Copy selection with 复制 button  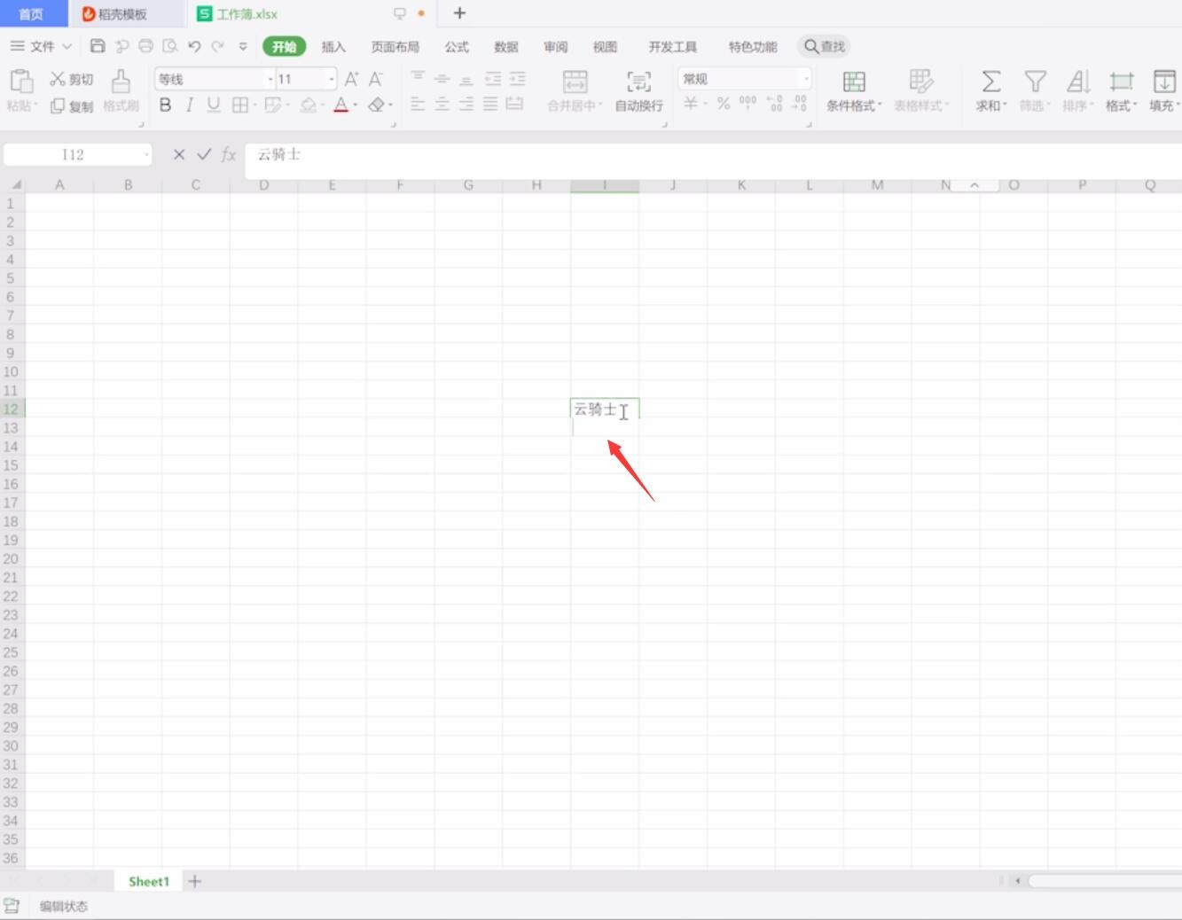[71, 105]
